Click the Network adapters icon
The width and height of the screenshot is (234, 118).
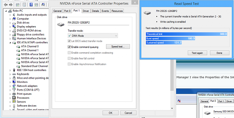(14, 86)
